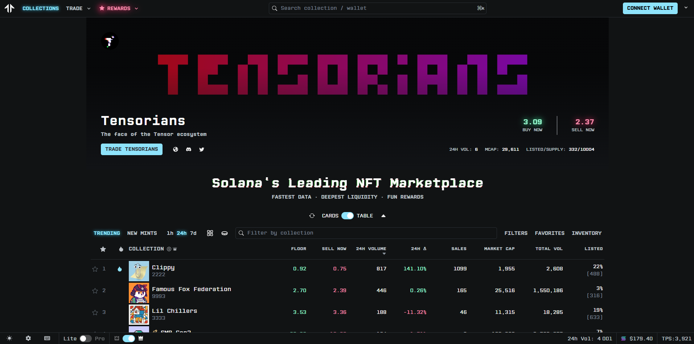Open the Tensorians website globe icon
Viewport: 694px width, 344px height.
176,149
